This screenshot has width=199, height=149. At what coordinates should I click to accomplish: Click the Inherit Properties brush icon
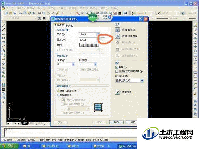117,92
